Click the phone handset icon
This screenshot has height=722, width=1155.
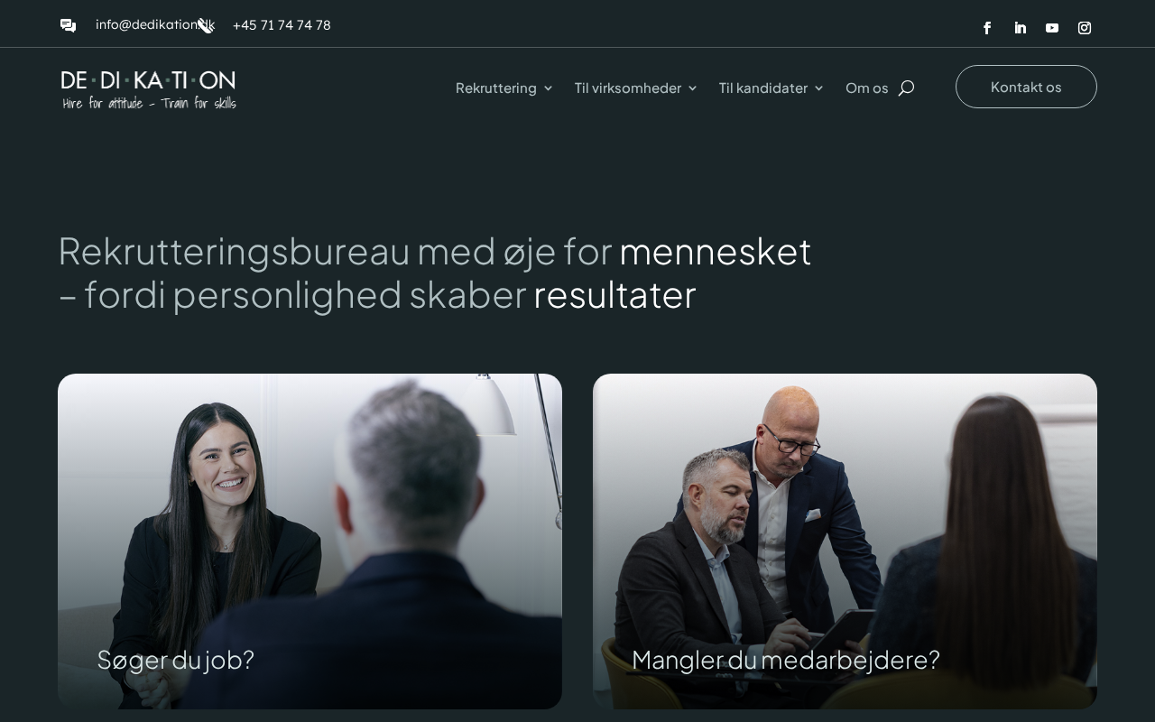click(x=206, y=25)
